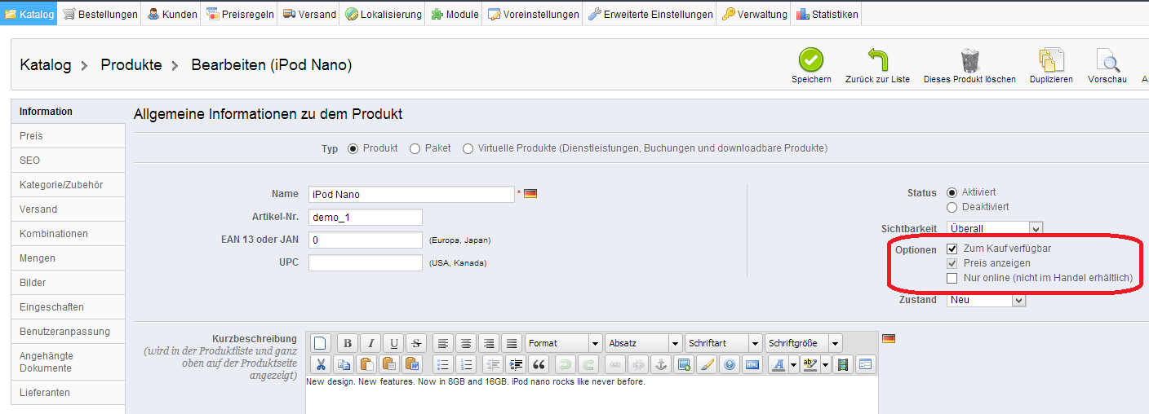The width and height of the screenshot is (1149, 414).
Task: Align text left in the editor
Action: click(x=443, y=343)
